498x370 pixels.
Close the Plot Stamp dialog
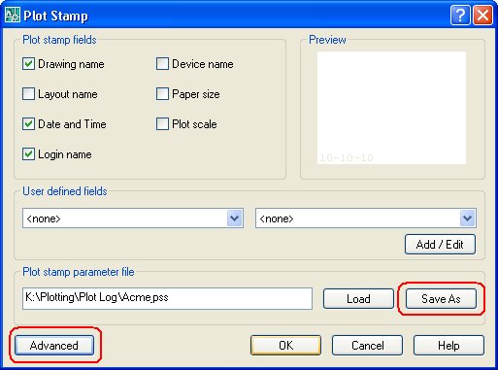tap(482, 15)
